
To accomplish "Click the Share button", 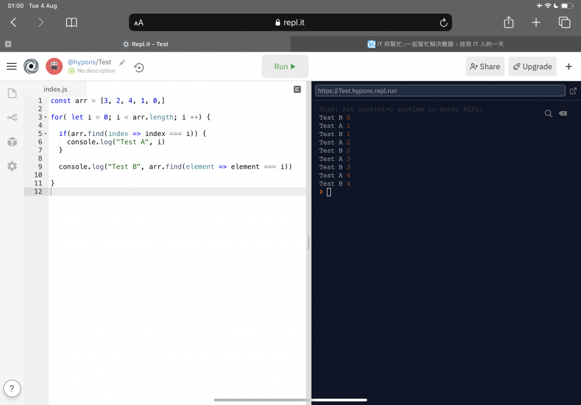I will pos(485,67).
